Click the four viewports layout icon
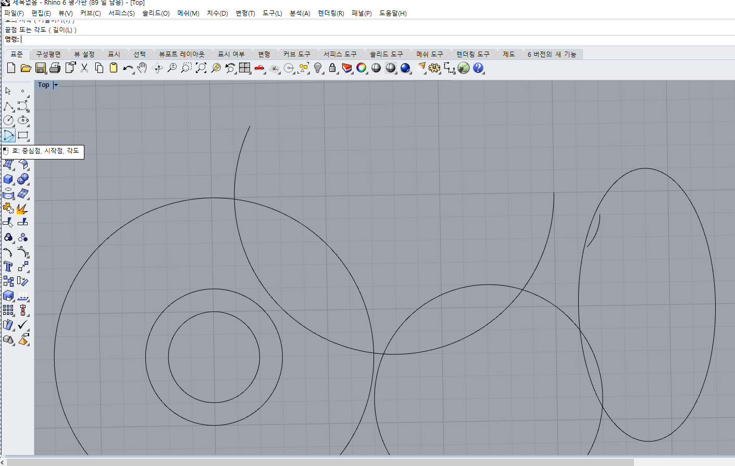The height and width of the screenshot is (466, 735). 245,68
